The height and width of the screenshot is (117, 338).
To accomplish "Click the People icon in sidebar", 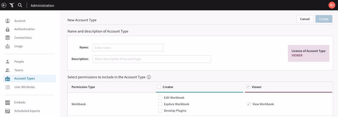I will [x=7, y=62].
